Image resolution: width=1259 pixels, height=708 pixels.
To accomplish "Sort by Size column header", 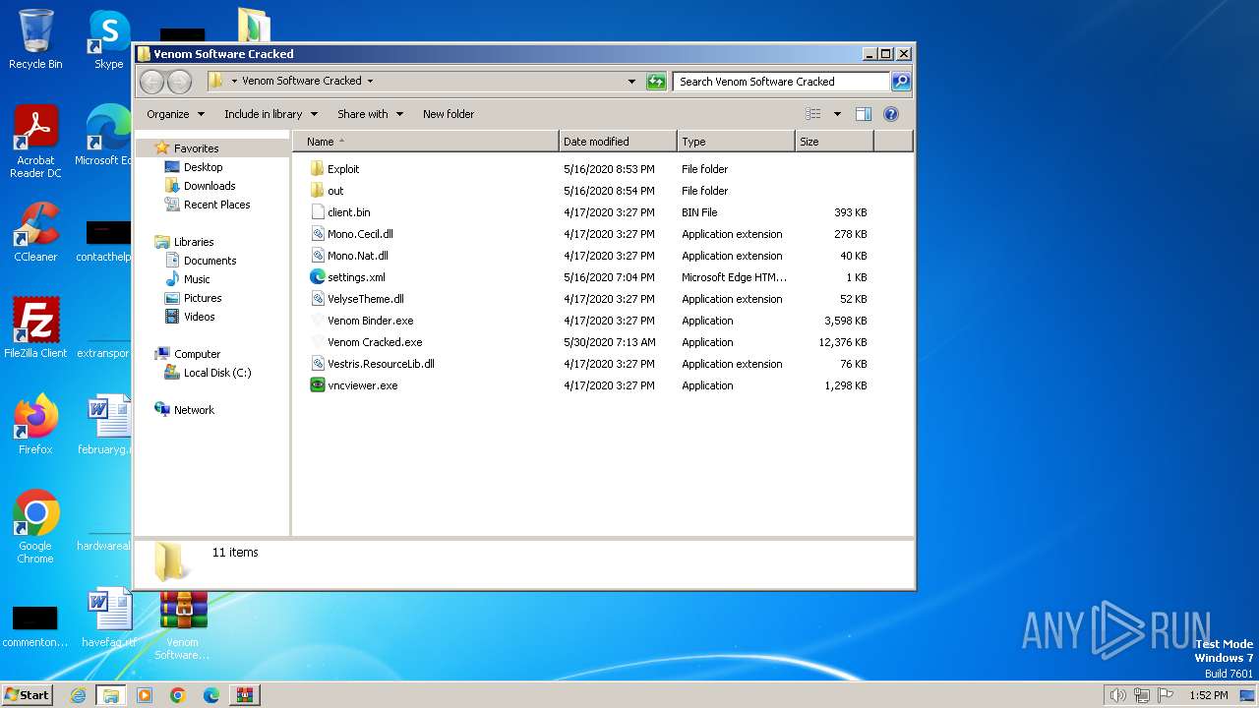I will [834, 142].
